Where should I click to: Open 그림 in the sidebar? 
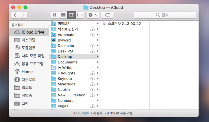29,103
